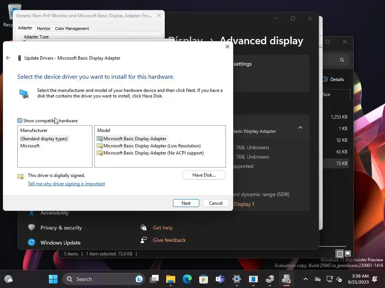385x288 pixels.
Task: Select Microsoft in Manufacturer list
Action: coord(30,146)
